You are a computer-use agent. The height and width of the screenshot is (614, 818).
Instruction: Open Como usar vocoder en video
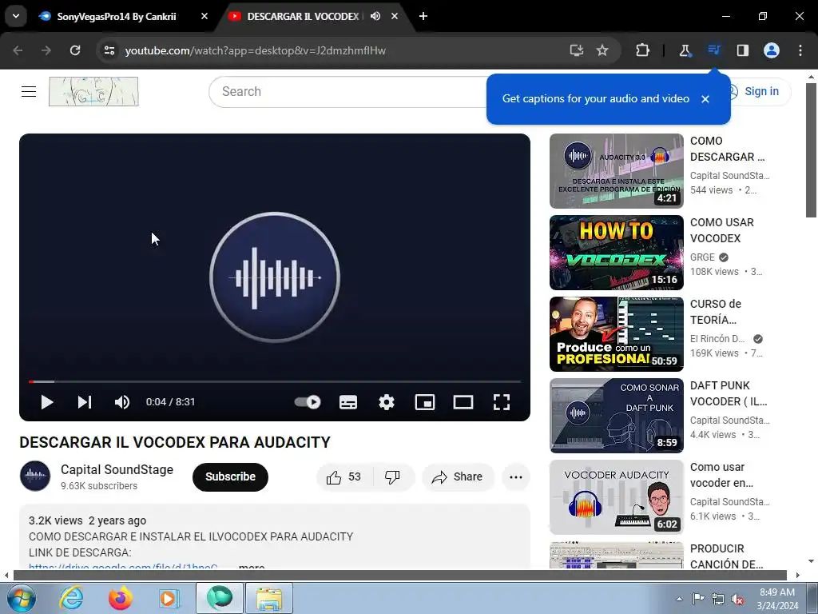(x=721, y=475)
